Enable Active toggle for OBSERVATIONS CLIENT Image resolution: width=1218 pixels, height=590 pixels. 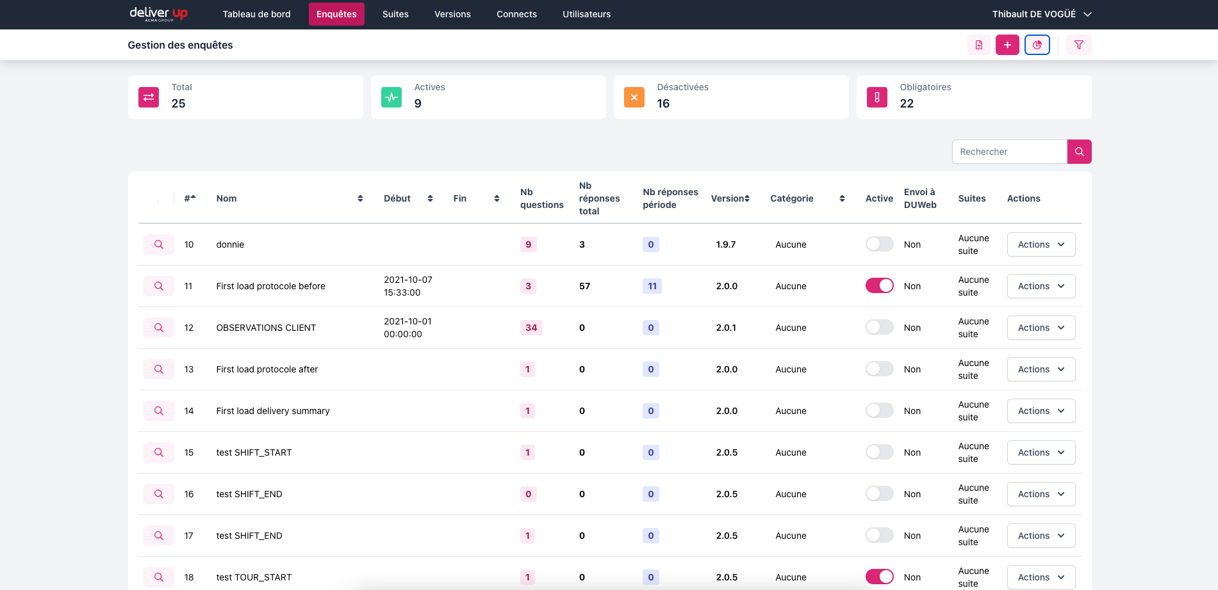point(879,327)
